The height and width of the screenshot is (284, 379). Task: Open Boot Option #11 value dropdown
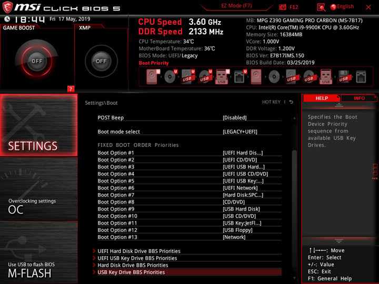[x=242, y=223]
